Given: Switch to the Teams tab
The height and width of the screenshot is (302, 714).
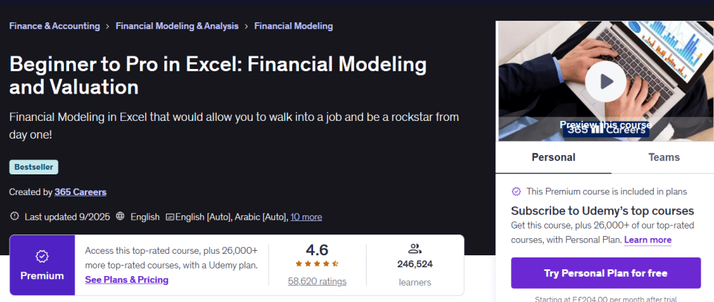Looking at the screenshot, I should (x=664, y=157).
